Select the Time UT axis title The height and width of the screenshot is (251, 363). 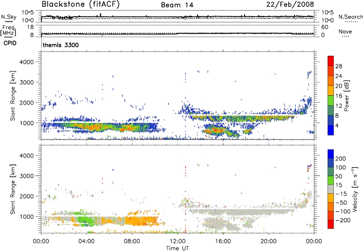[177, 248]
